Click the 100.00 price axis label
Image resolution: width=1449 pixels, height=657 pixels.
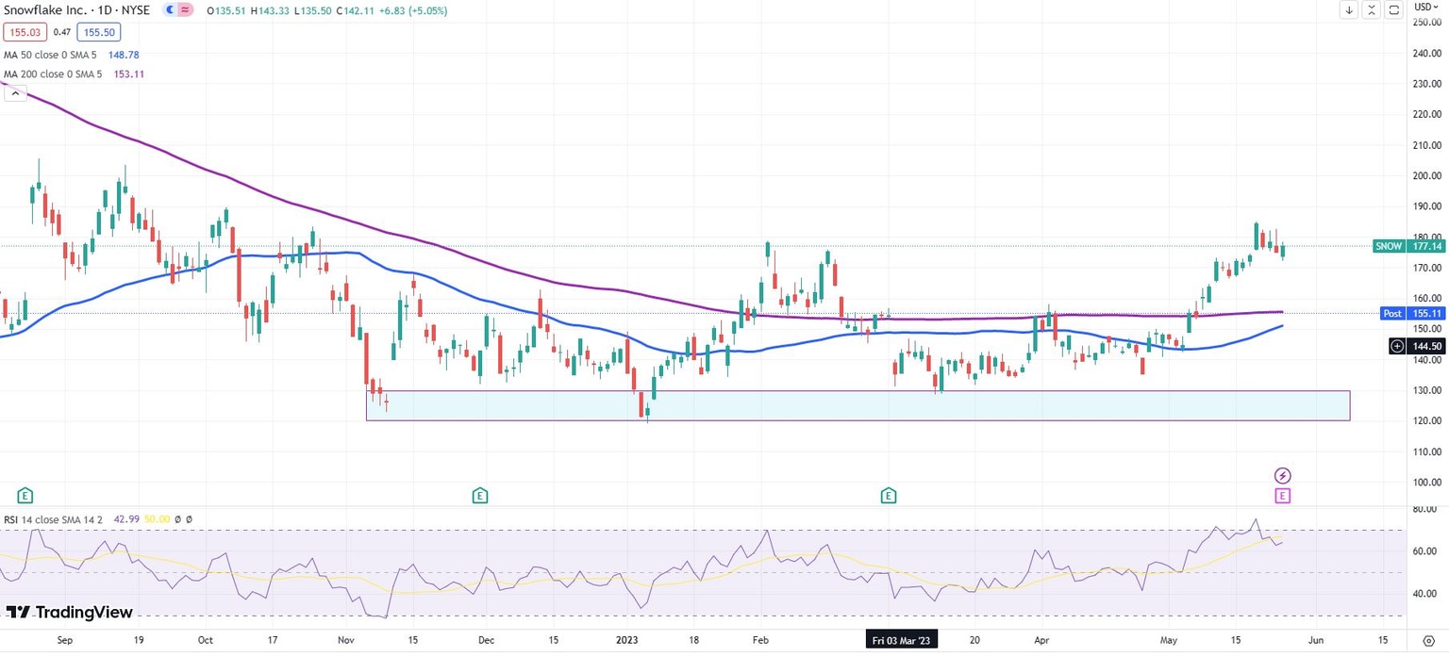[x=1425, y=483]
